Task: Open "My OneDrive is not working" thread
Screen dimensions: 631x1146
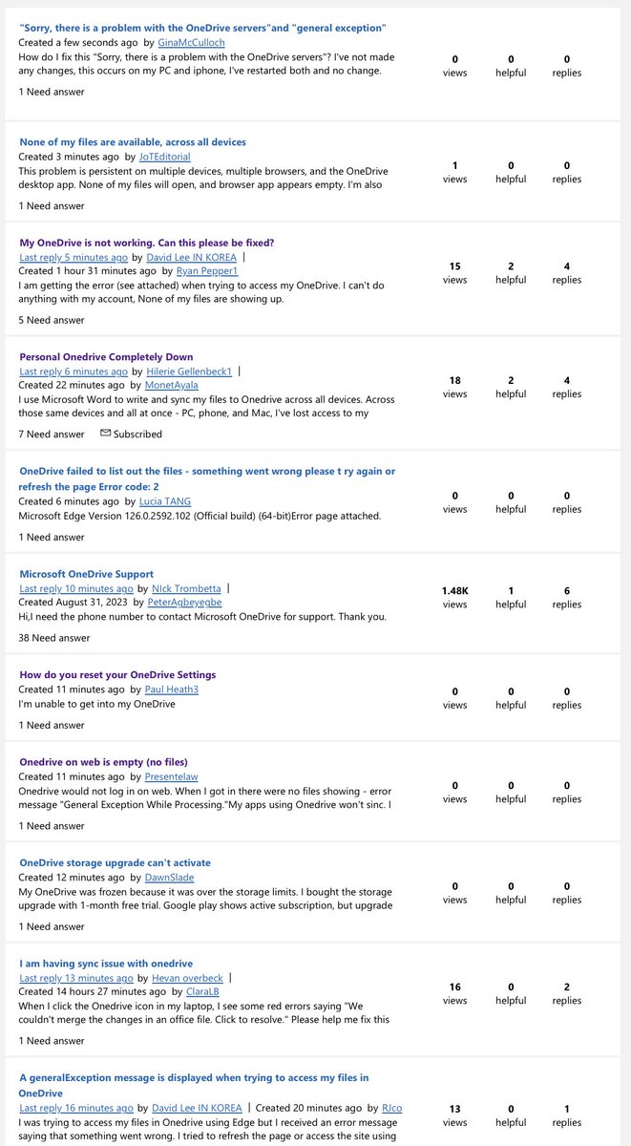Action: click(x=146, y=243)
